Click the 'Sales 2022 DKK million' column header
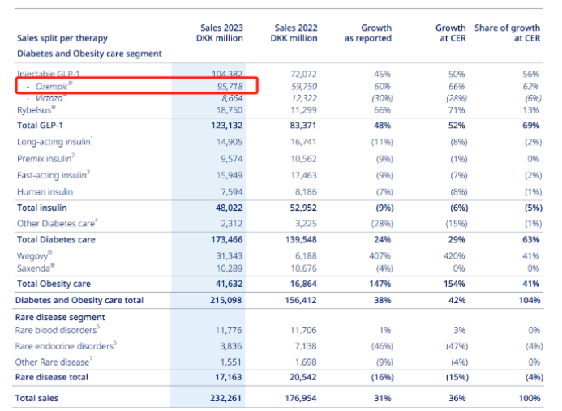This screenshot has width=562, height=411. (294, 33)
